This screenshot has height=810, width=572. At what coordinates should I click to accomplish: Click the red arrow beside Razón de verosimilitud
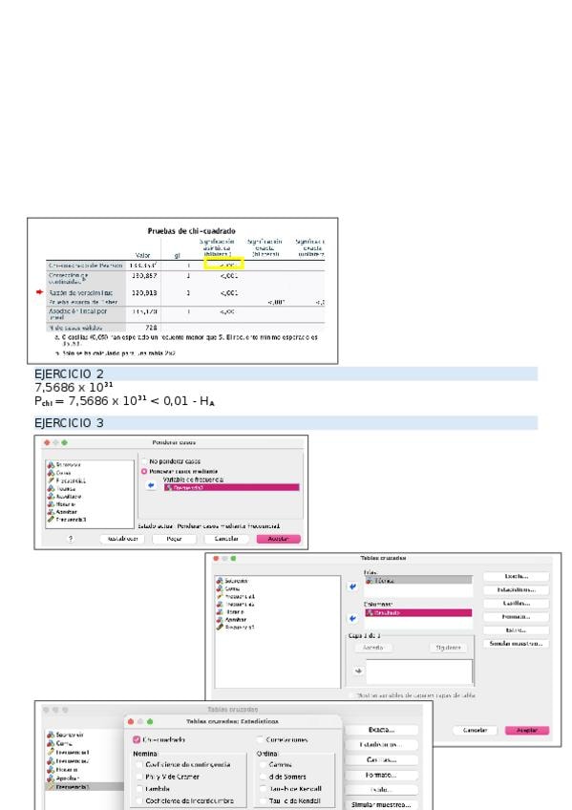click(x=39, y=292)
